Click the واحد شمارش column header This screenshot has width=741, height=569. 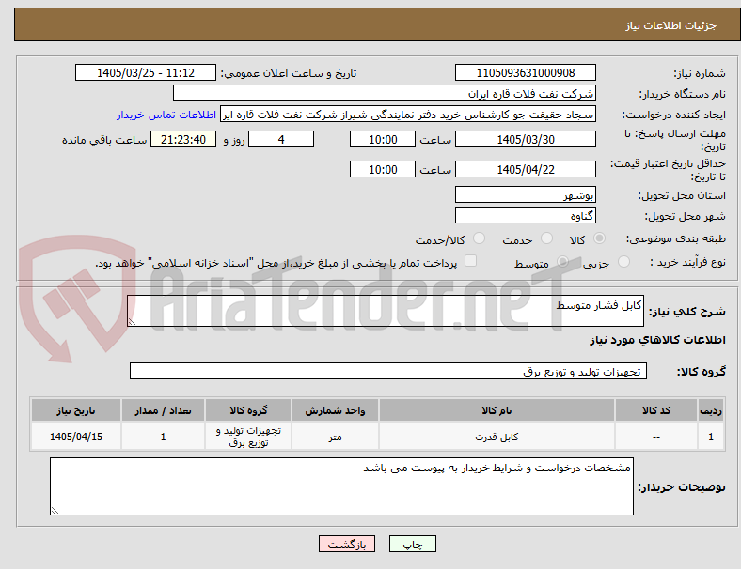point(335,410)
